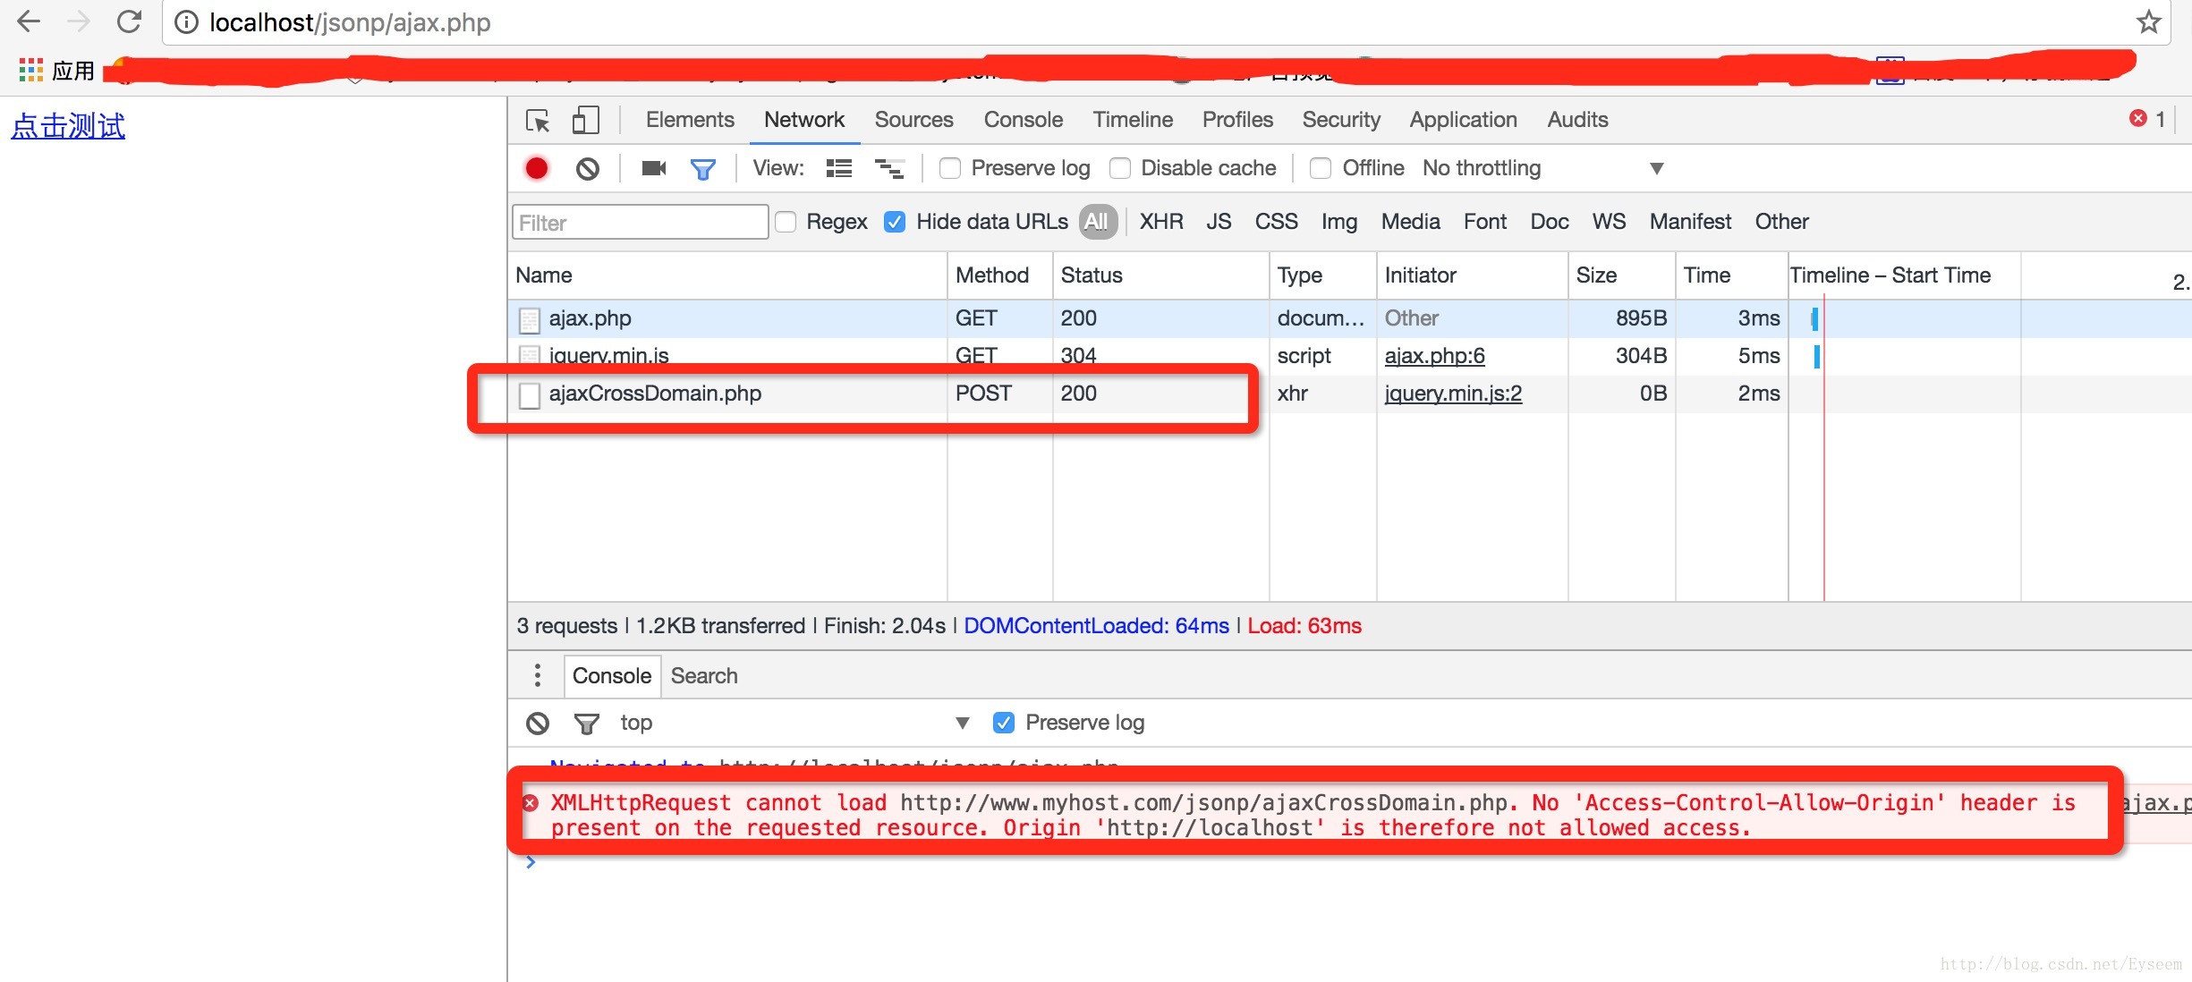Enable the Disable cache checkbox
Viewport: 2192px width, 982px height.
coord(1117,167)
